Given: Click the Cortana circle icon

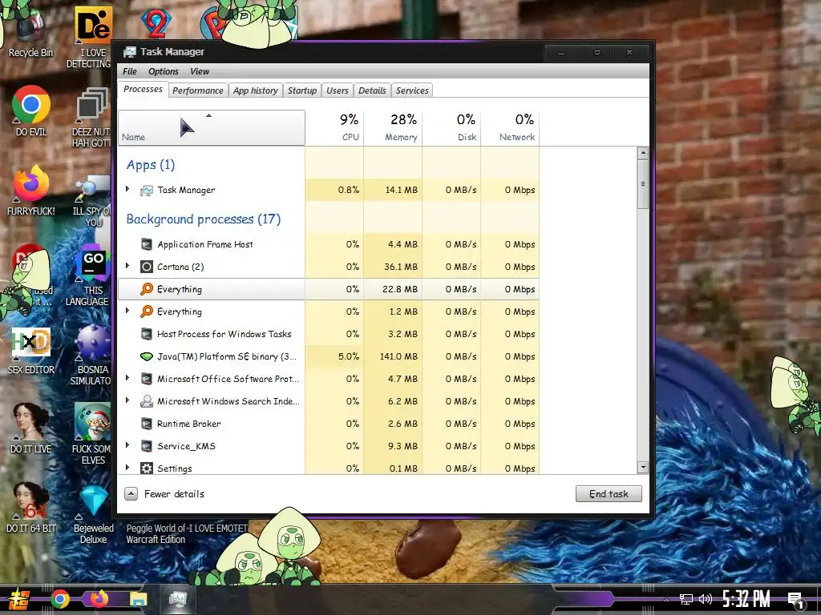Looking at the screenshot, I should pyautogui.click(x=147, y=267).
